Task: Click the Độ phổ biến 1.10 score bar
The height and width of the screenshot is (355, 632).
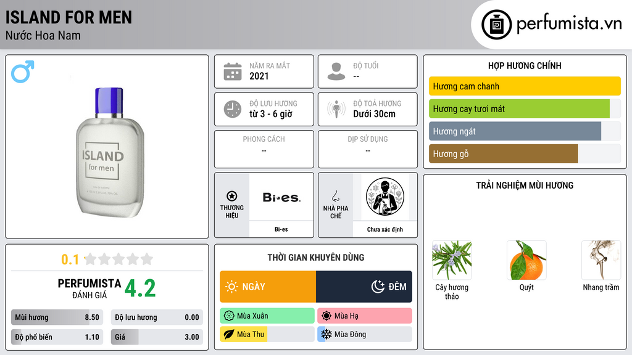Action: [57, 337]
